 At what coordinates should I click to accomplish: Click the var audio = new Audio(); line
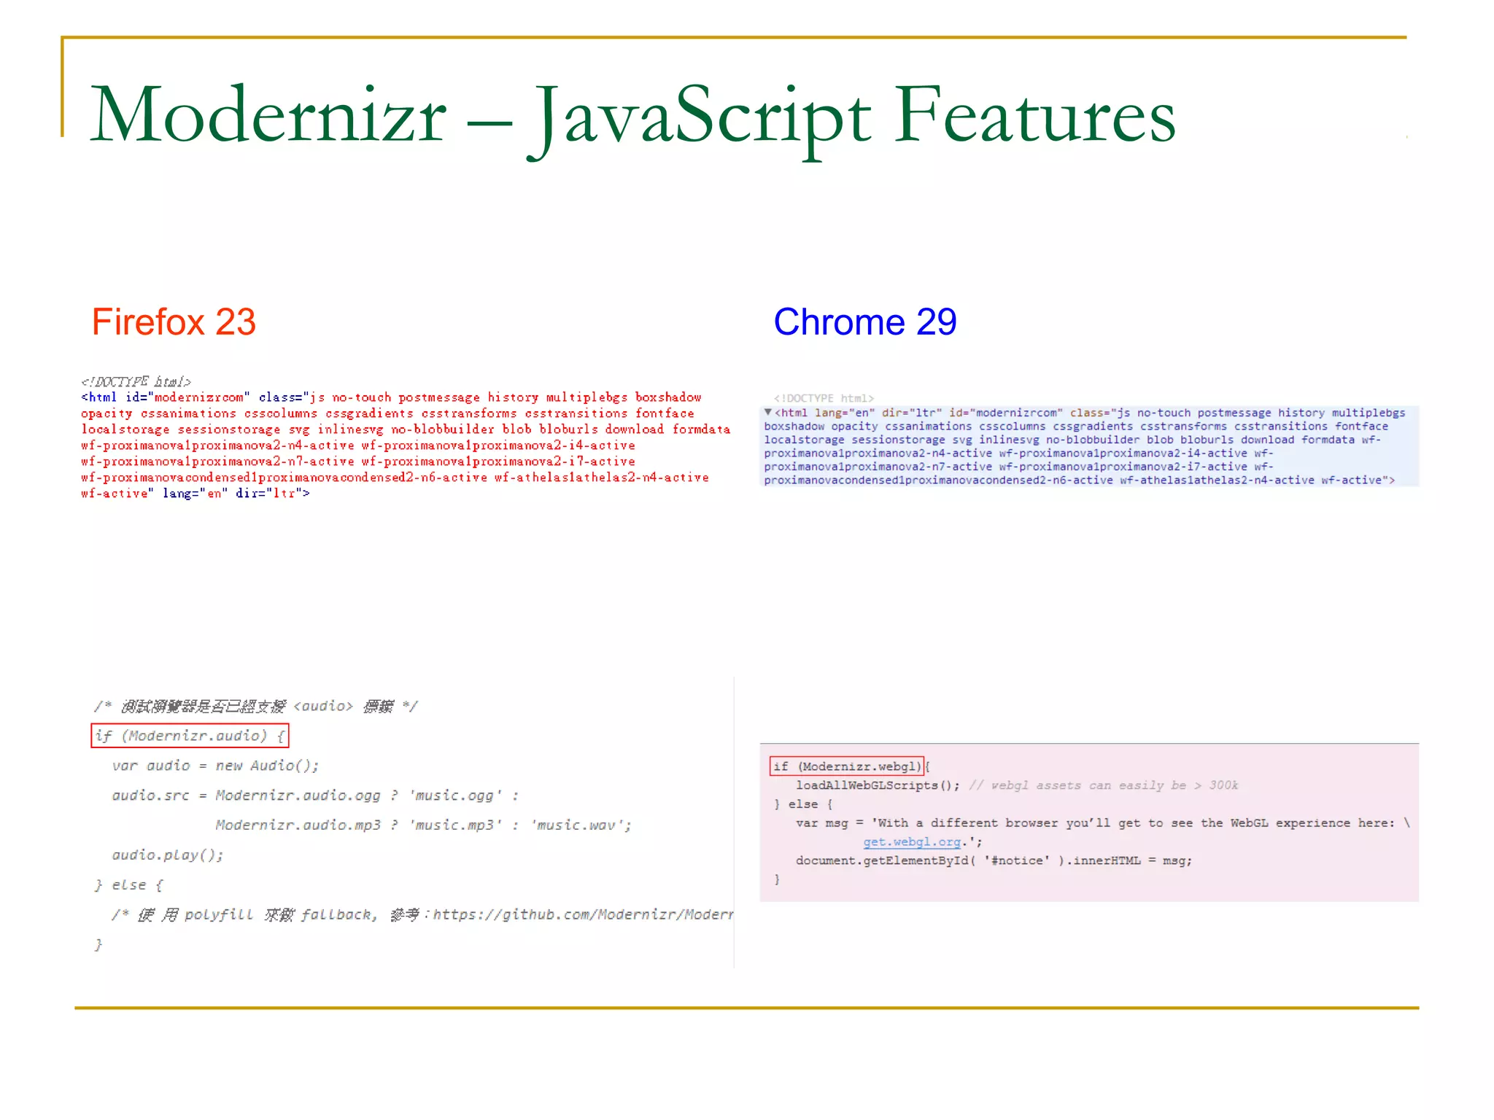[x=215, y=766]
